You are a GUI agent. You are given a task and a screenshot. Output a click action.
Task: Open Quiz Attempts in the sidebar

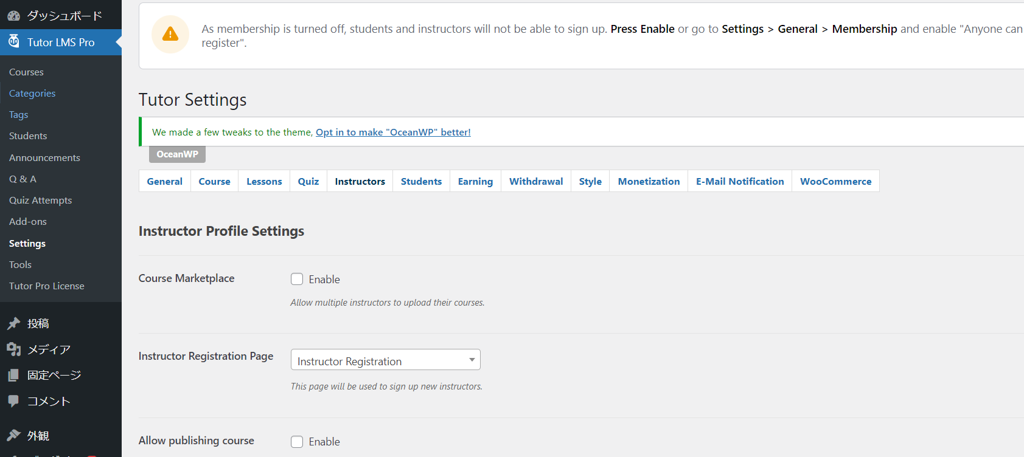coord(40,201)
